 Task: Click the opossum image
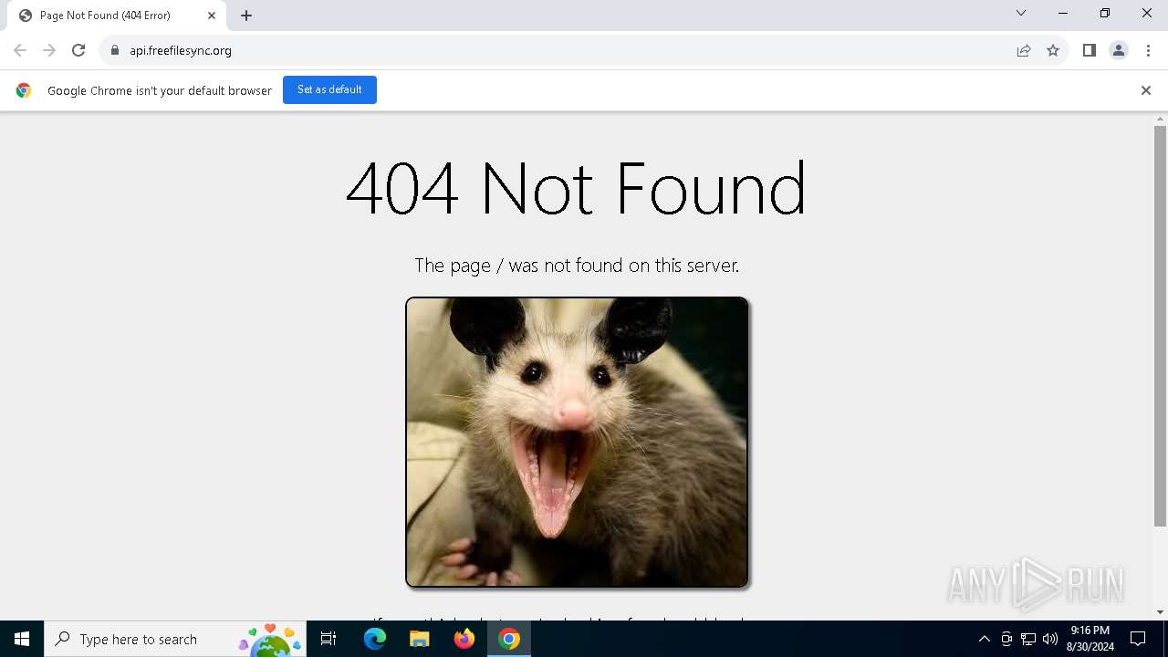click(x=577, y=442)
